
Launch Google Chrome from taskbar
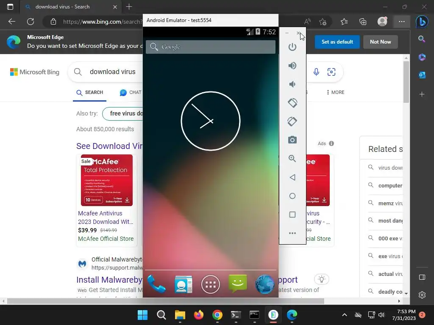217,315
